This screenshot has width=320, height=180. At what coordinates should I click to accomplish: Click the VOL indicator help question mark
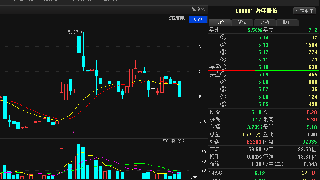pos(179,141)
